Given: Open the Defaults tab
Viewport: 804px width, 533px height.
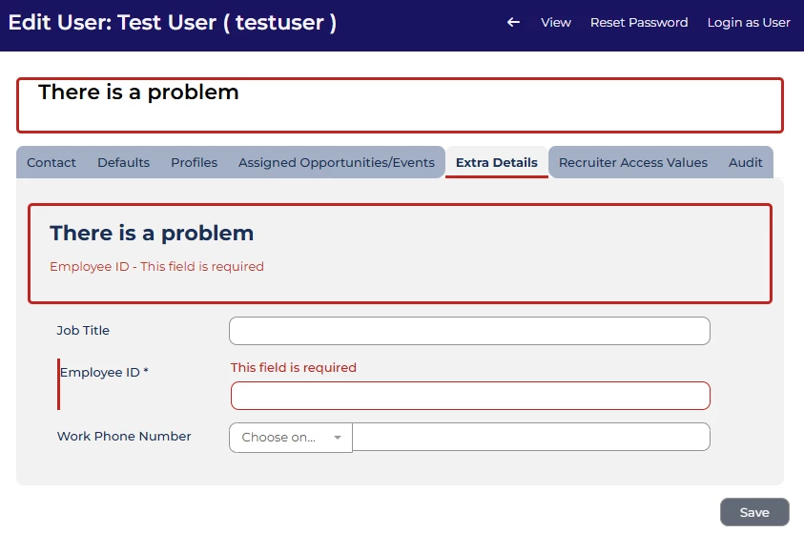Looking at the screenshot, I should 124,162.
